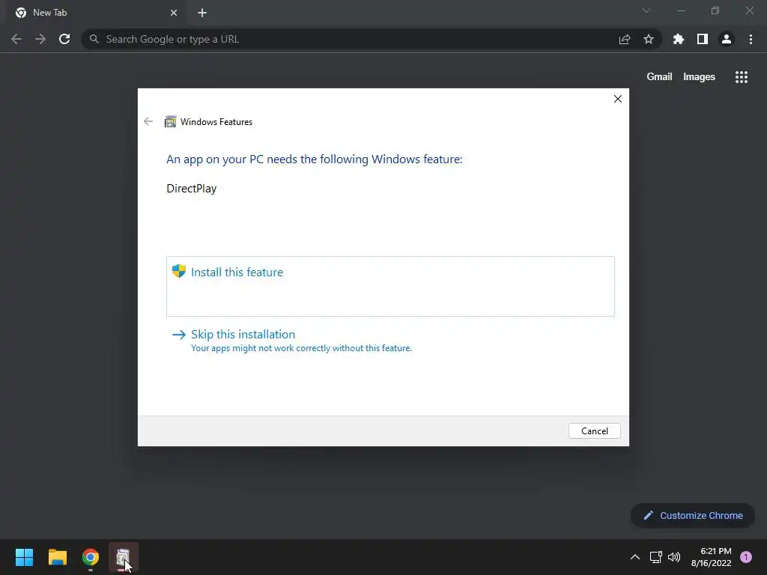Open Gmail link
767x575 pixels.
click(x=659, y=77)
